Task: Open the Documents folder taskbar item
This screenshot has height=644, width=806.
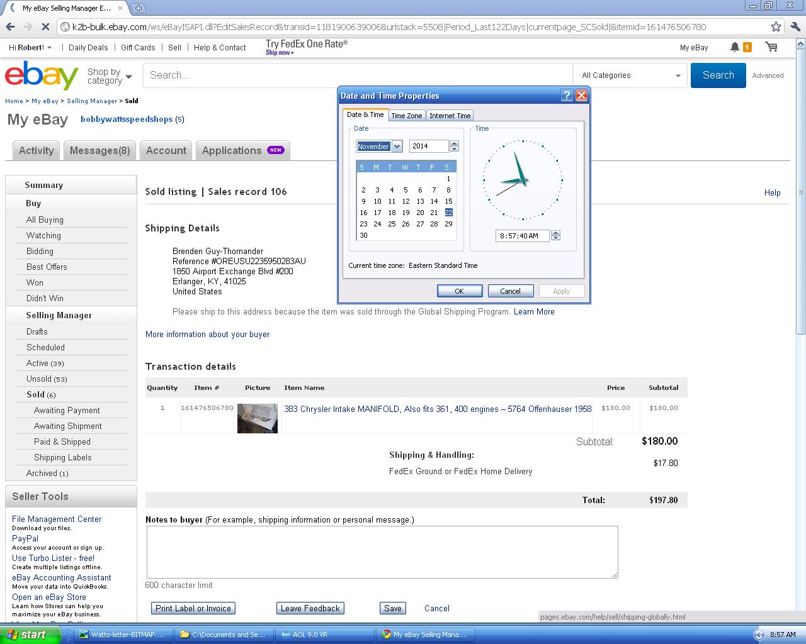Action: pyautogui.click(x=223, y=635)
